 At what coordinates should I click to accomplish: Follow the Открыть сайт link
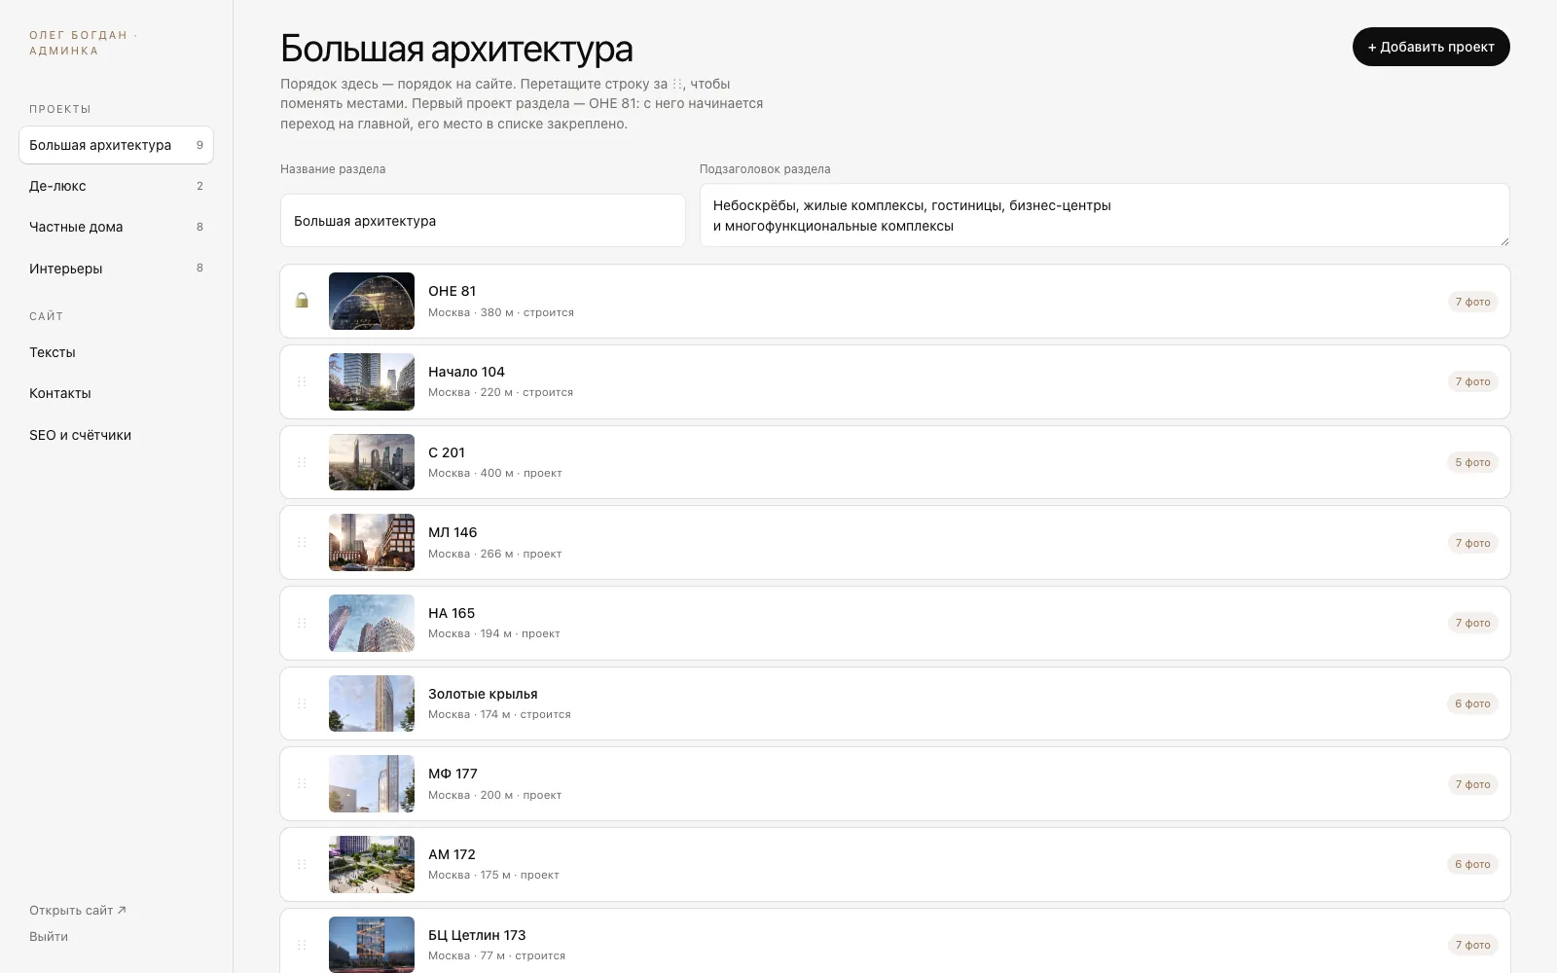coord(78,911)
